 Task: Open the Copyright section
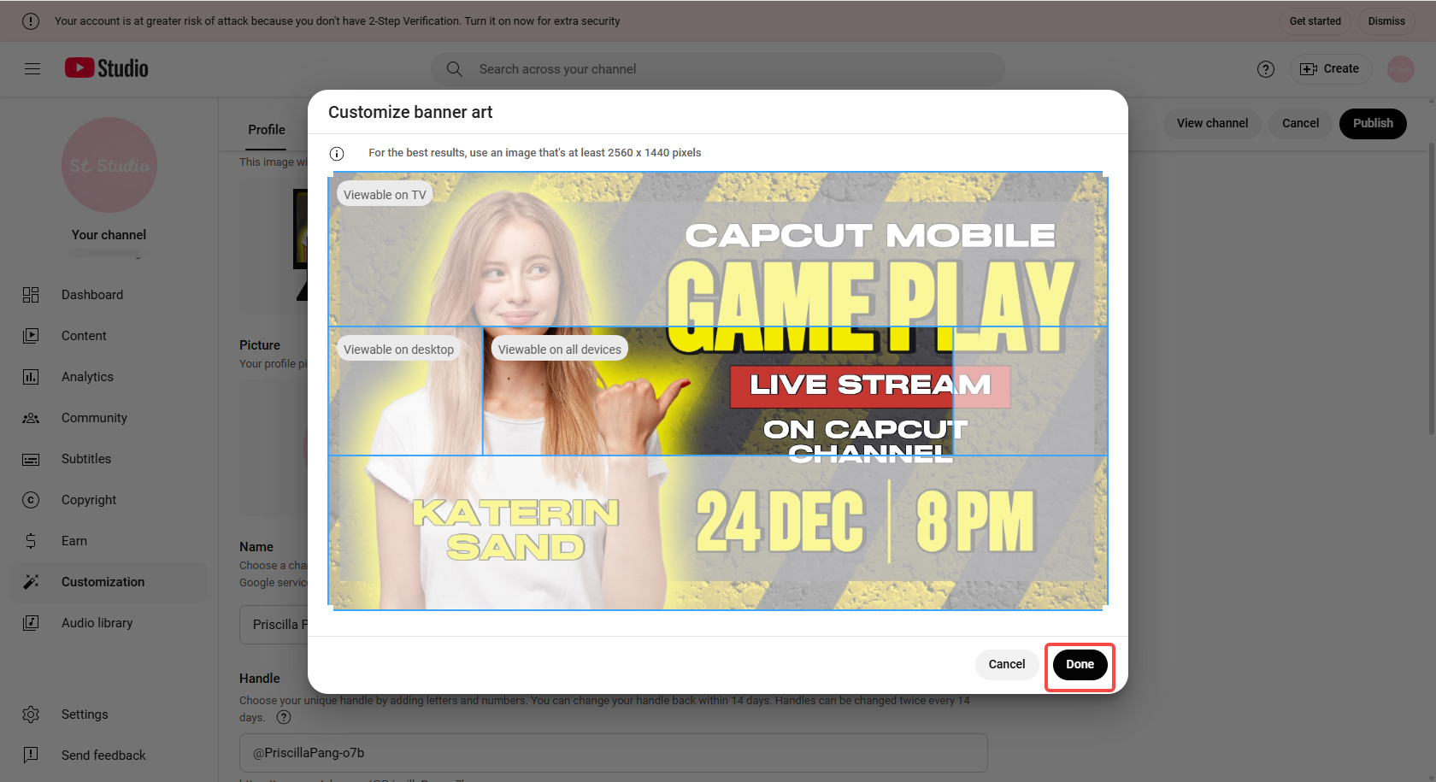click(109, 500)
